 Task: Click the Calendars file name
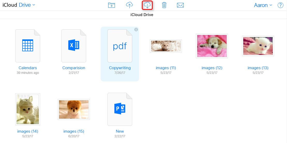tap(28, 68)
